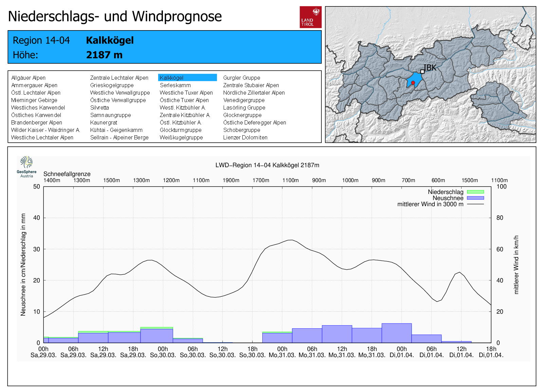Click the green Niederschlag legend swatch

point(475,192)
